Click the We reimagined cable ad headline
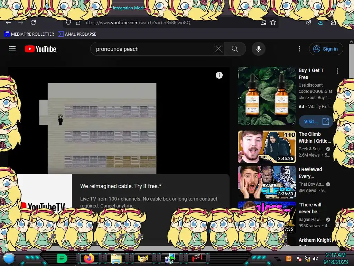Viewport: 354px width, 266px height. click(121, 186)
